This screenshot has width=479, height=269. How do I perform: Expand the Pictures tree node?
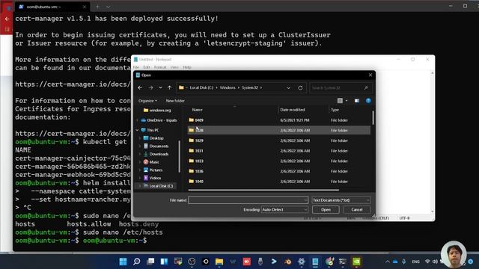click(140, 170)
